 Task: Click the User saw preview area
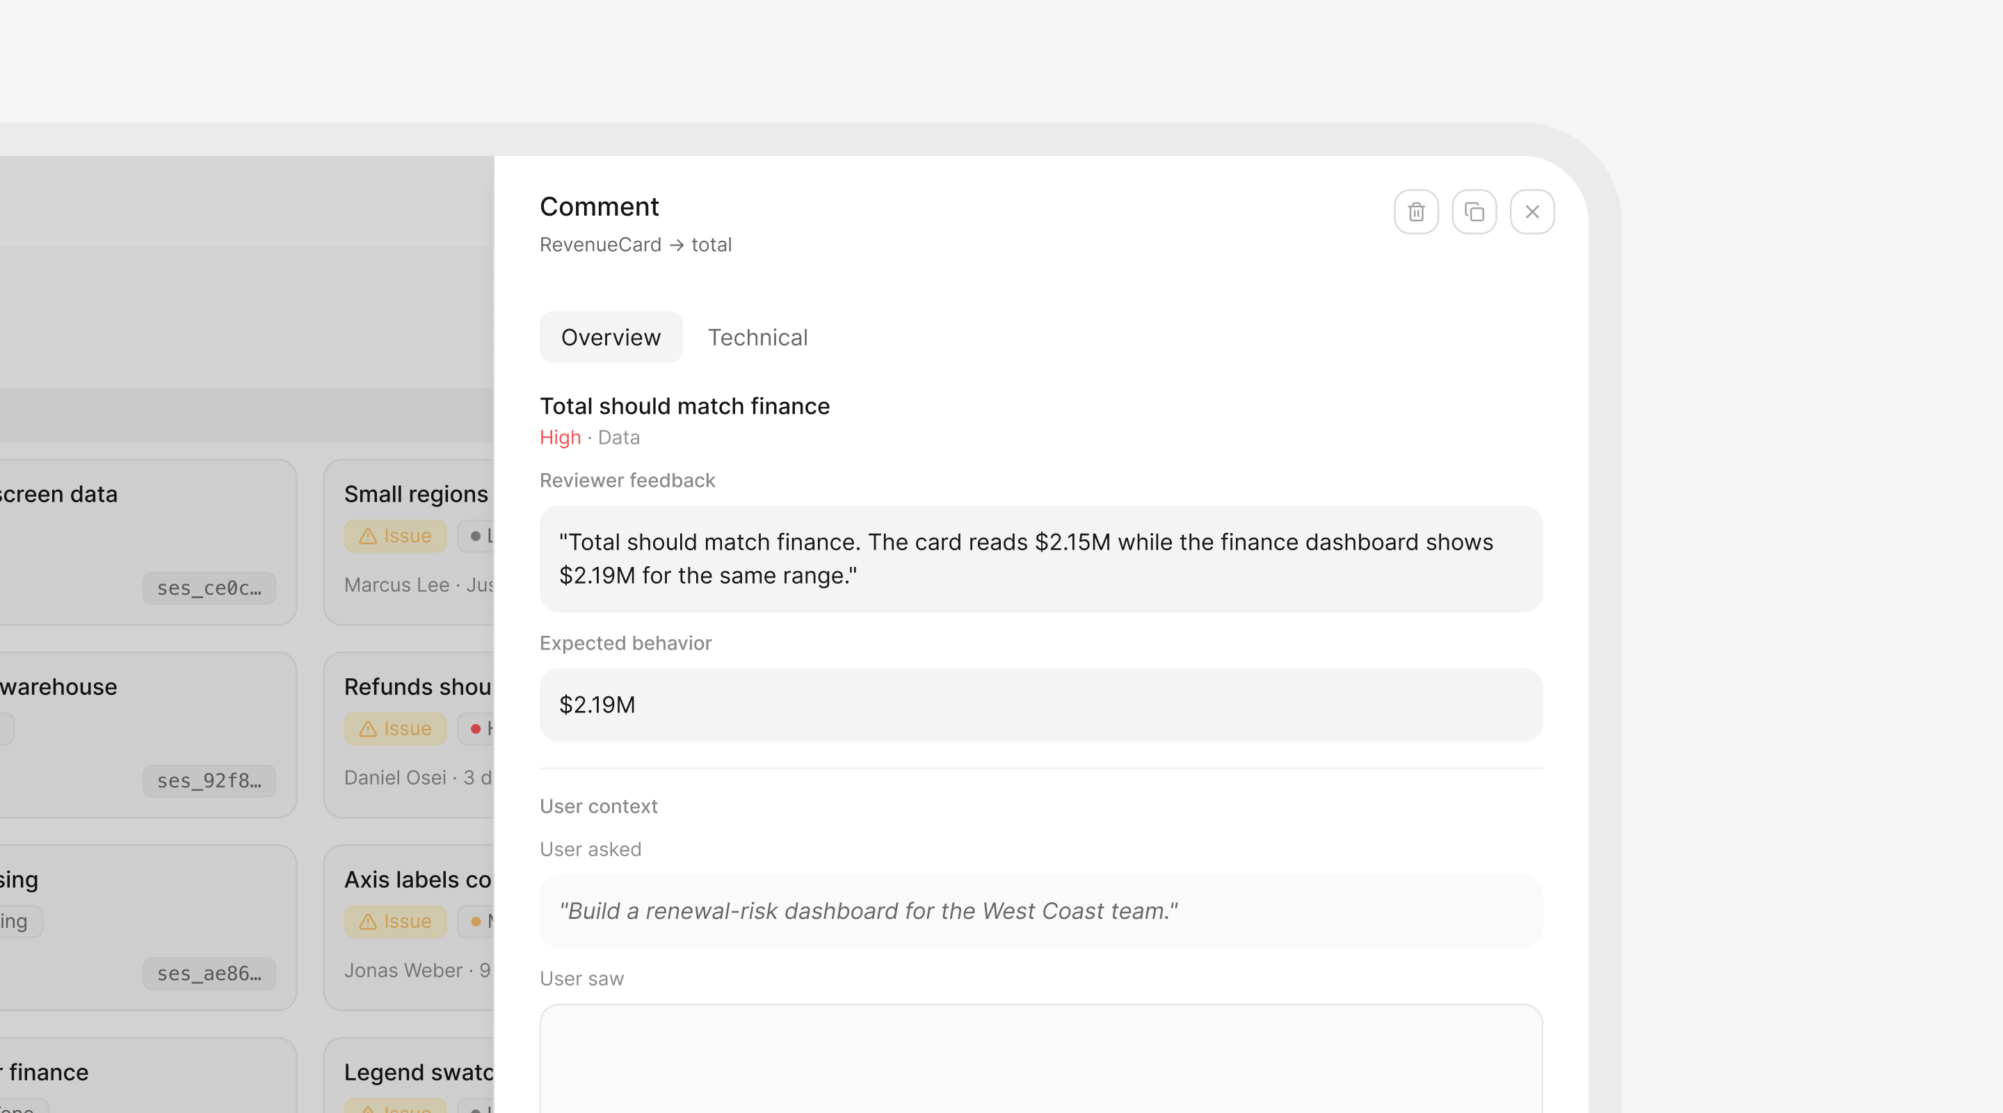[1041, 1059]
